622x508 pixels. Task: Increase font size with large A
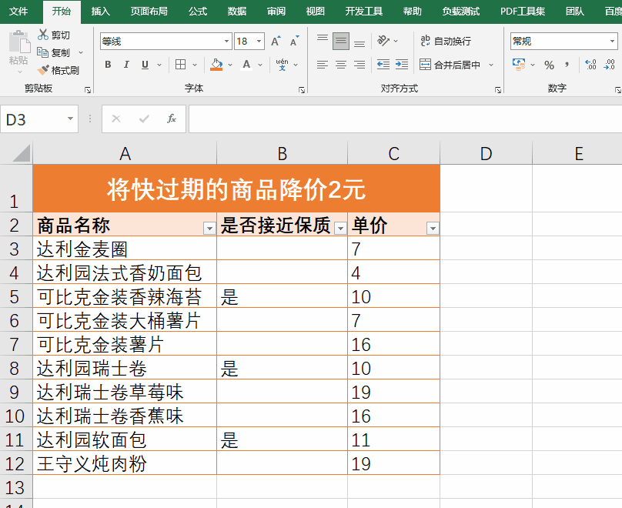pos(276,41)
